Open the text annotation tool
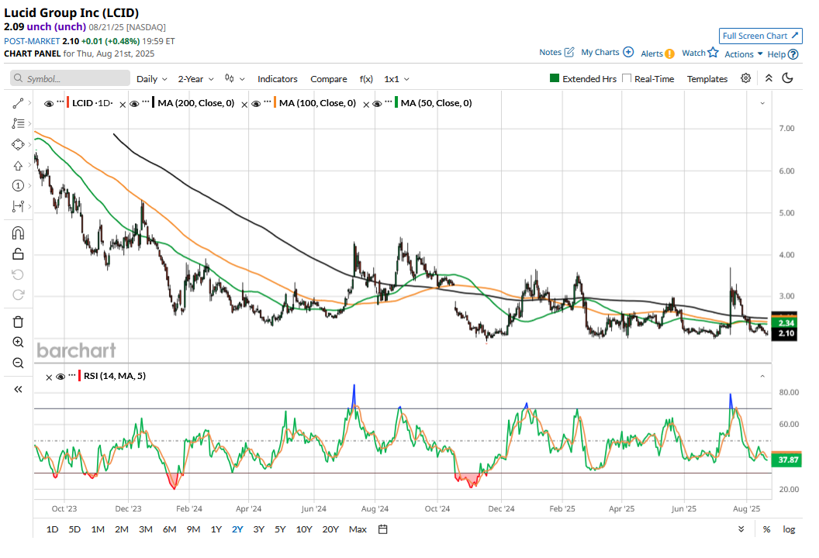This screenshot has height=558, width=819. click(x=18, y=124)
